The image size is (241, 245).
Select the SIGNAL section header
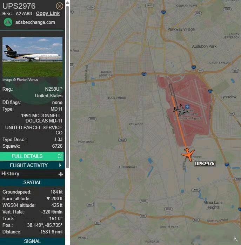click(x=32, y=241)
